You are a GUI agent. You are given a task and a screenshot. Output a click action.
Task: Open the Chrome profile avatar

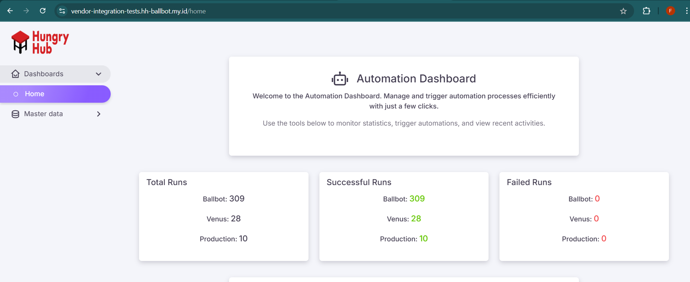coord(670,11)
